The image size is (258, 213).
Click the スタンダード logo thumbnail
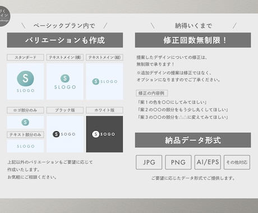[25, 81]
